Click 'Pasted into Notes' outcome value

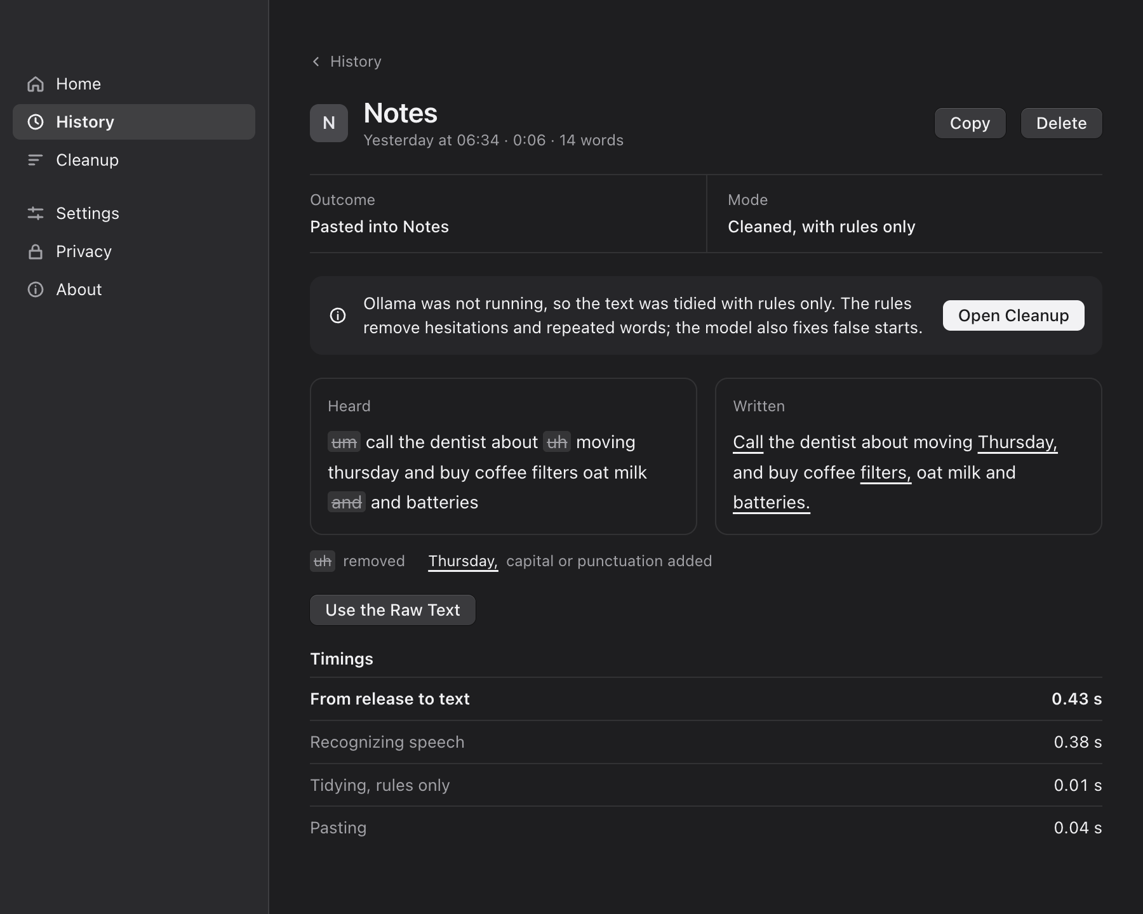click(x=379, y=227)
